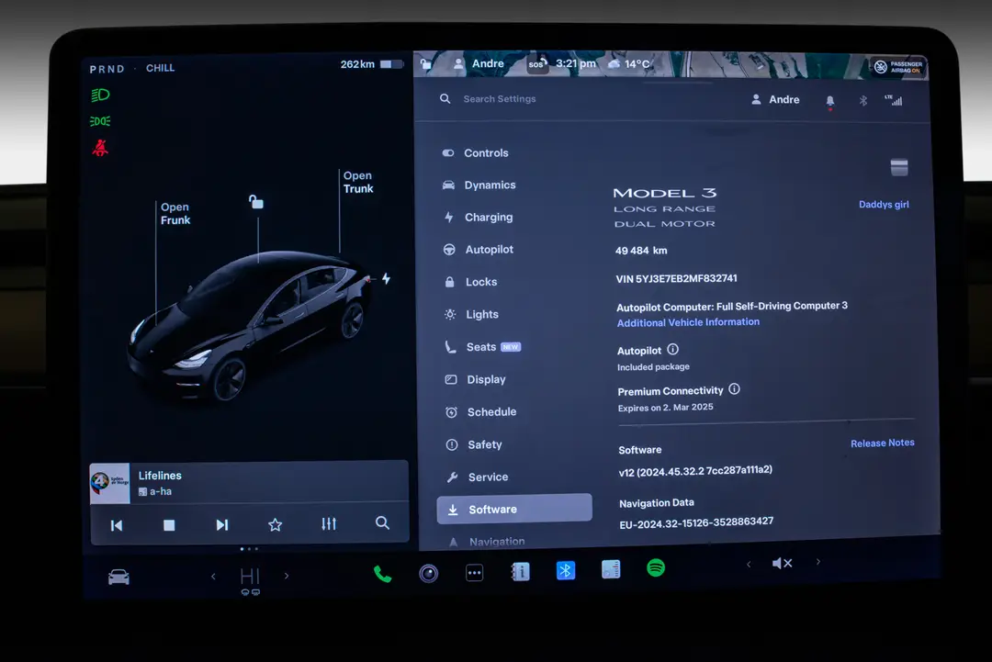The image size is (992, 662).
Task: Tap Open Frunk on the car
Action: 175,214
